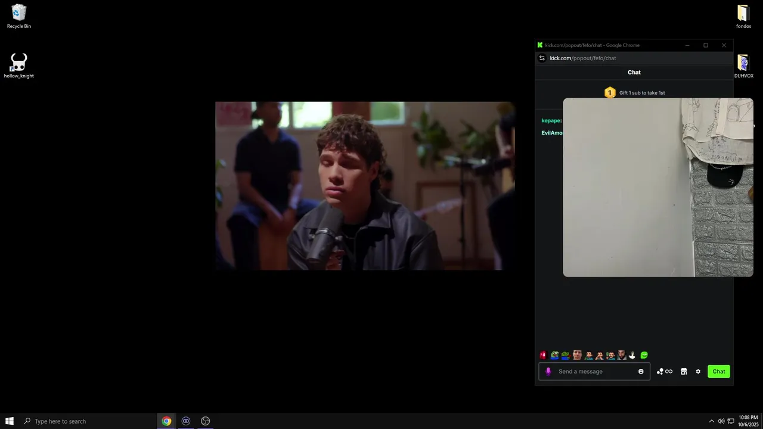Open site information icon in address bar
Screen dimensions: 763x429
click(x=542, y=58)
